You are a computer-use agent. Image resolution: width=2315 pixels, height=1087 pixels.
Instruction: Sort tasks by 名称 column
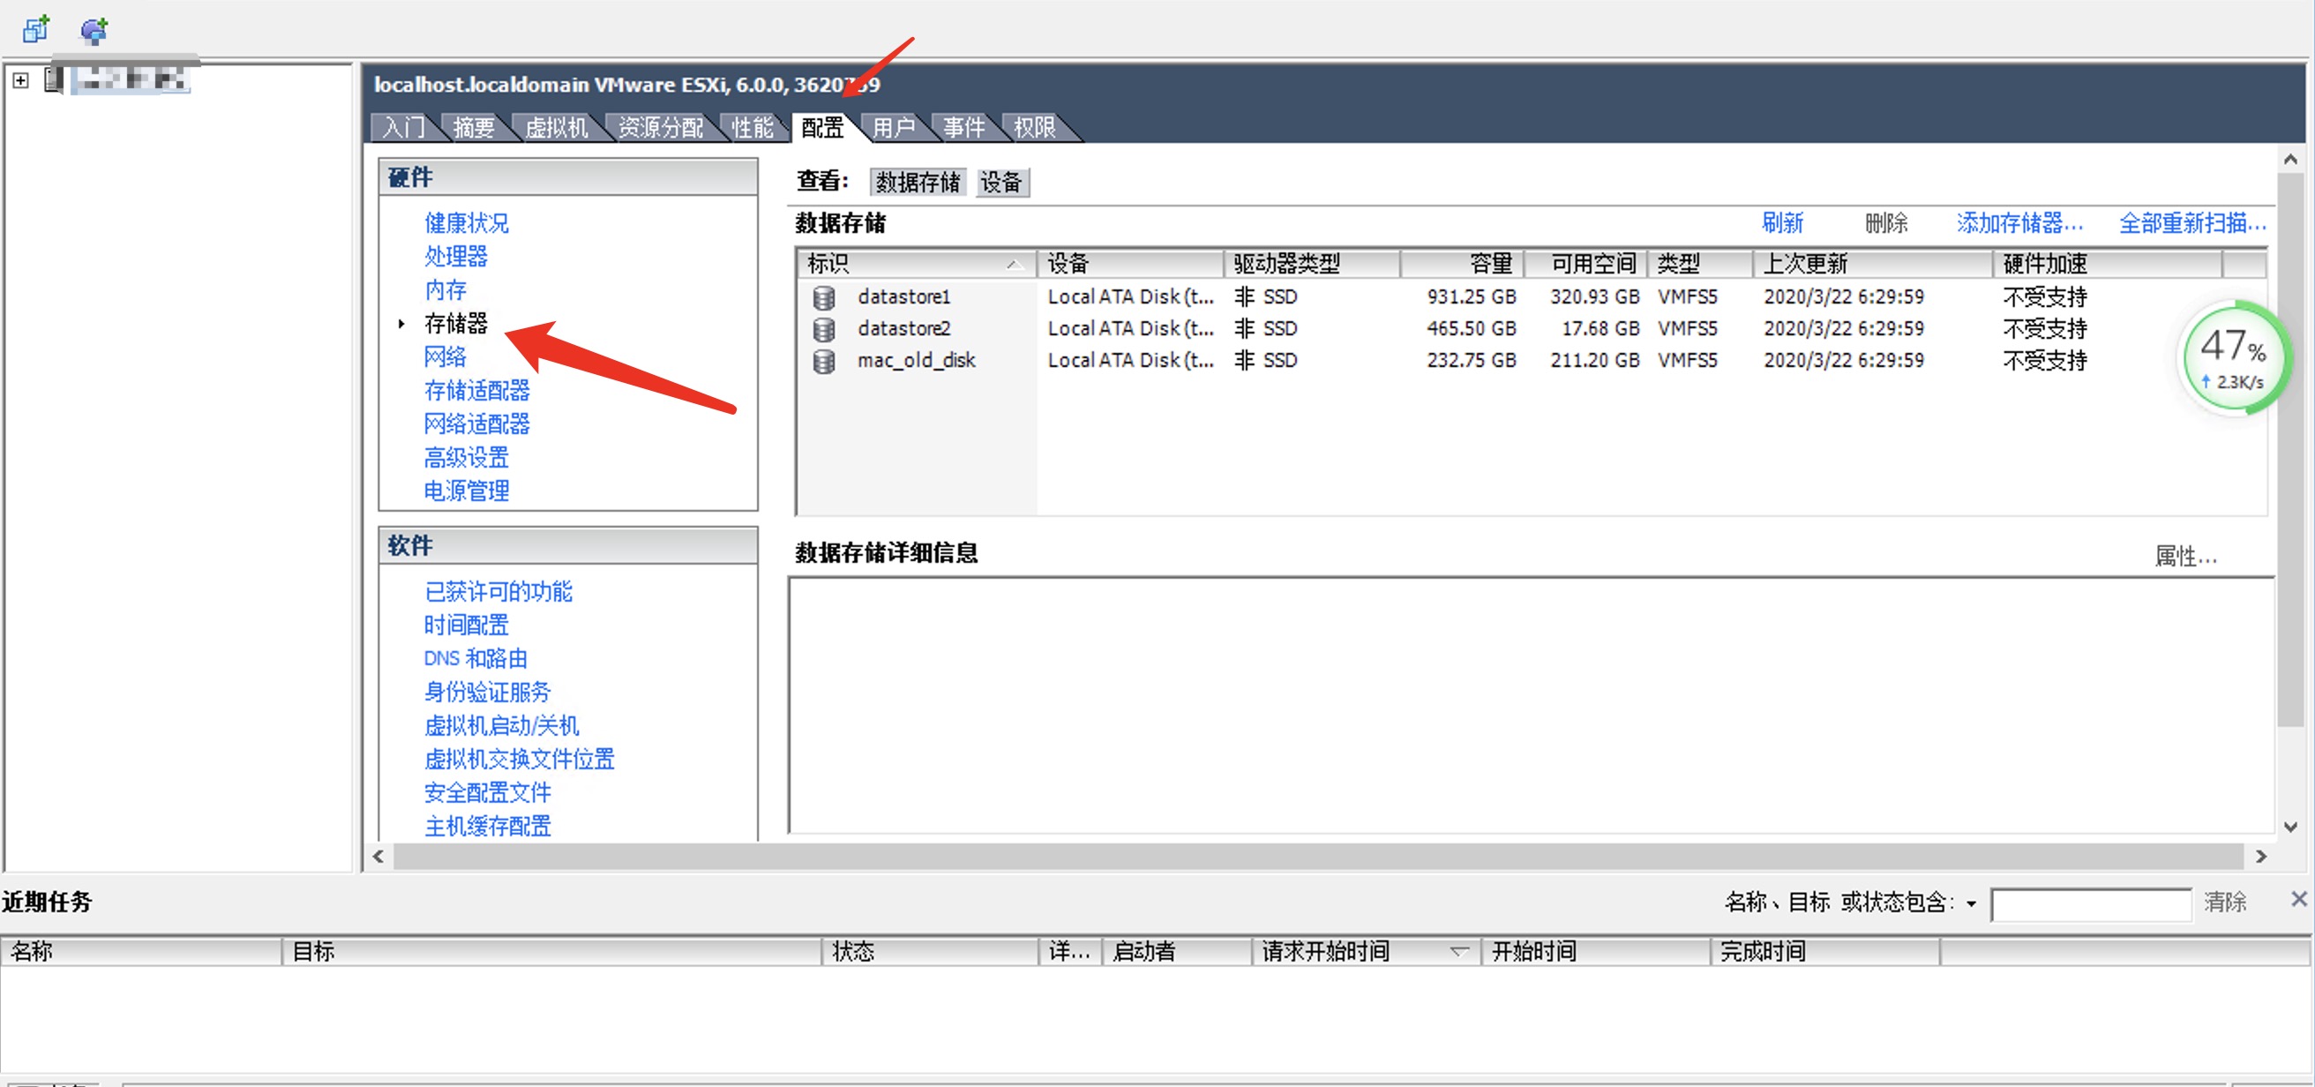coord(142,951)
